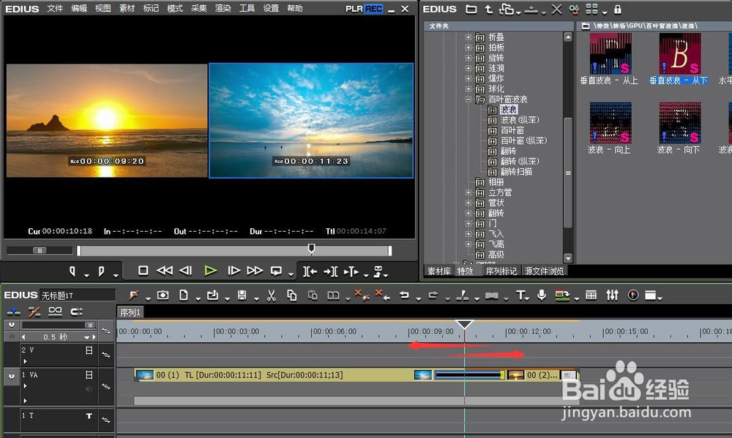Click the Loop playback icon
Screen dimensions: 732x438
[277, 271]
